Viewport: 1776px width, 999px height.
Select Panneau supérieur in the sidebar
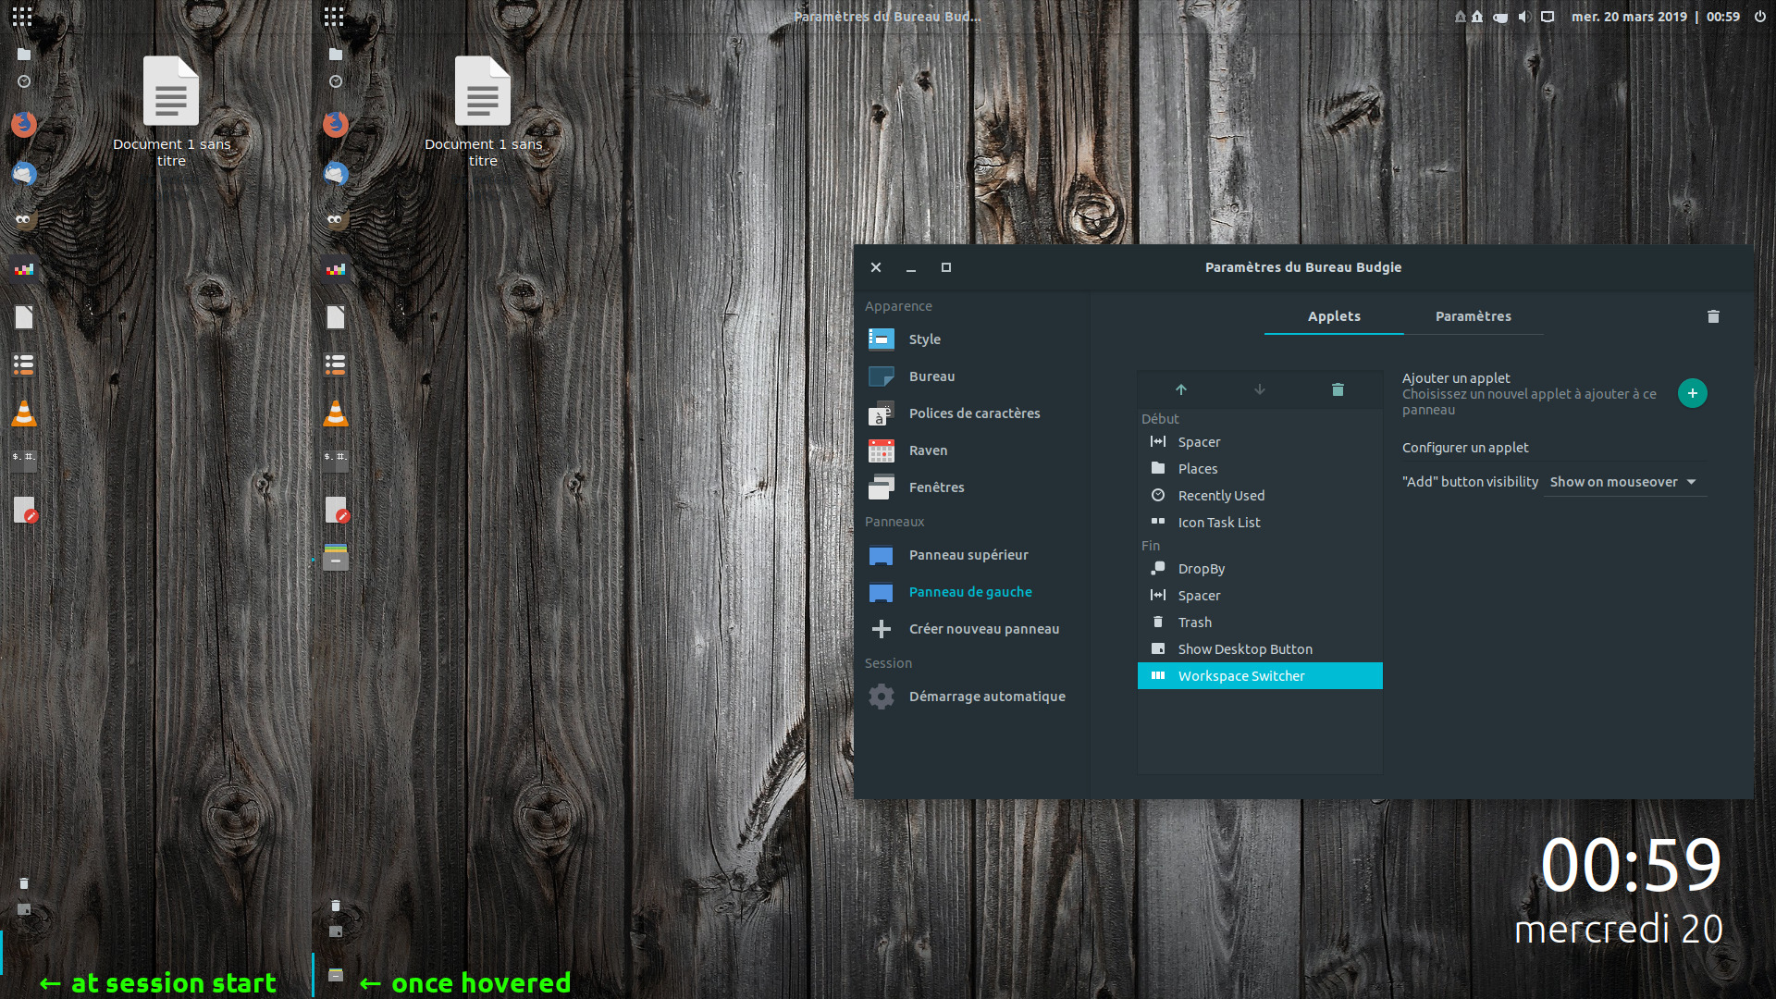coord(968,554)
